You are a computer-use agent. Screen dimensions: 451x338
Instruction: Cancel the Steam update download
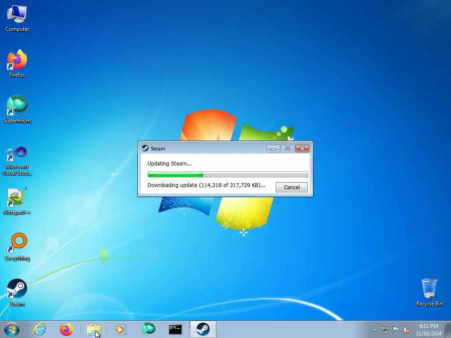pos(292,187)
